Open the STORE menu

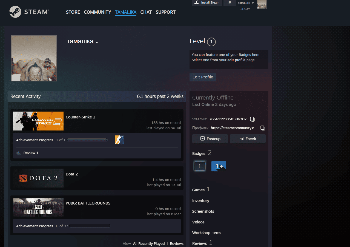point(73,12)
